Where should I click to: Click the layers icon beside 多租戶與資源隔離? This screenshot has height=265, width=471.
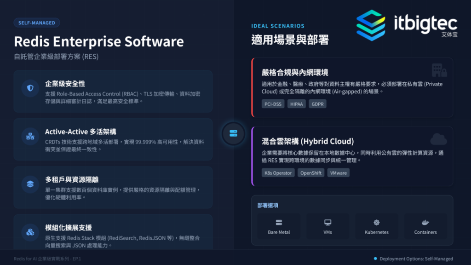(x=30, y=184)
